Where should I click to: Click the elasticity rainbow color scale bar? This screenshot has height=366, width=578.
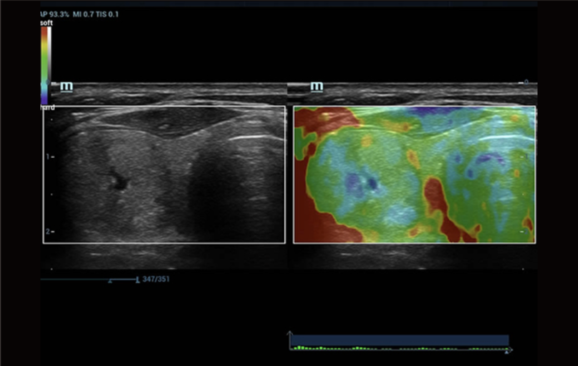point(44,66)
